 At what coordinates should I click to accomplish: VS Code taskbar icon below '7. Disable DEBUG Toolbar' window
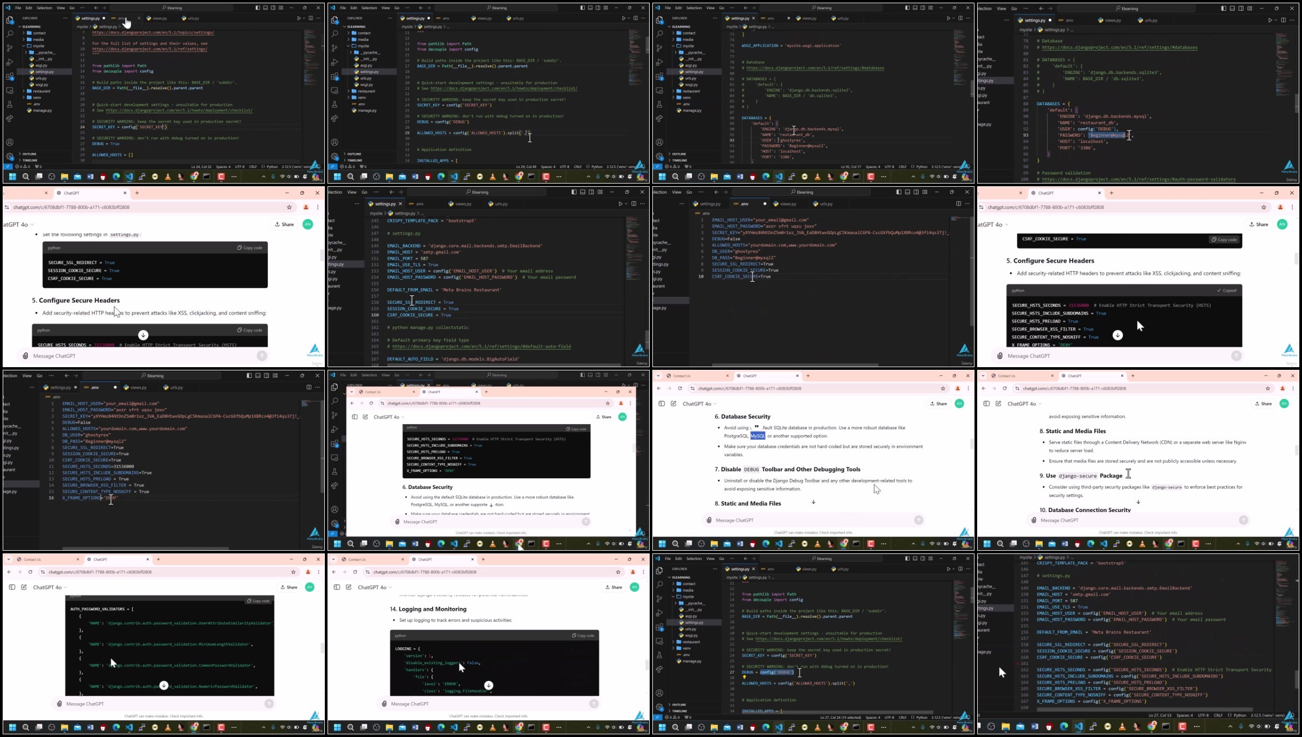[779, 544]
